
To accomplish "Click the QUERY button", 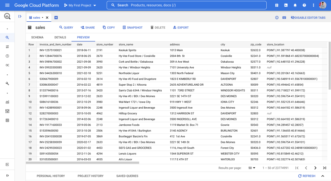I will 66,27.
